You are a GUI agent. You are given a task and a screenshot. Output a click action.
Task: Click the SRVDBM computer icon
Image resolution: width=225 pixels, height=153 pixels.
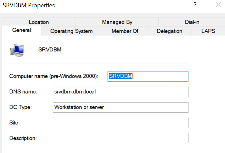pos(17,50)
